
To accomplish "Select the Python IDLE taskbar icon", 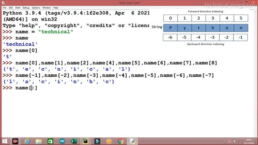I will coord(133,141).
